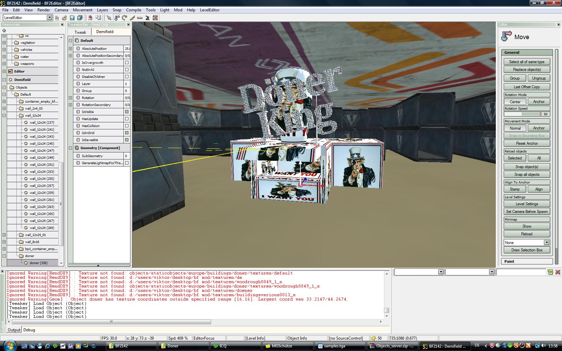The image size is (562, 351).
Task: Click the output console horizontal scrollbar
Action: (x=112, y=322)
